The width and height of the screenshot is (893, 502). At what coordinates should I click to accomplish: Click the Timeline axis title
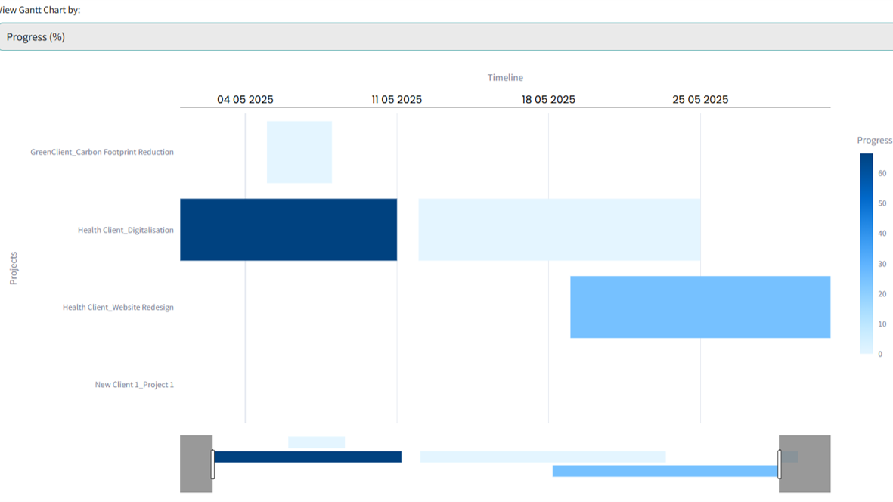505,78
